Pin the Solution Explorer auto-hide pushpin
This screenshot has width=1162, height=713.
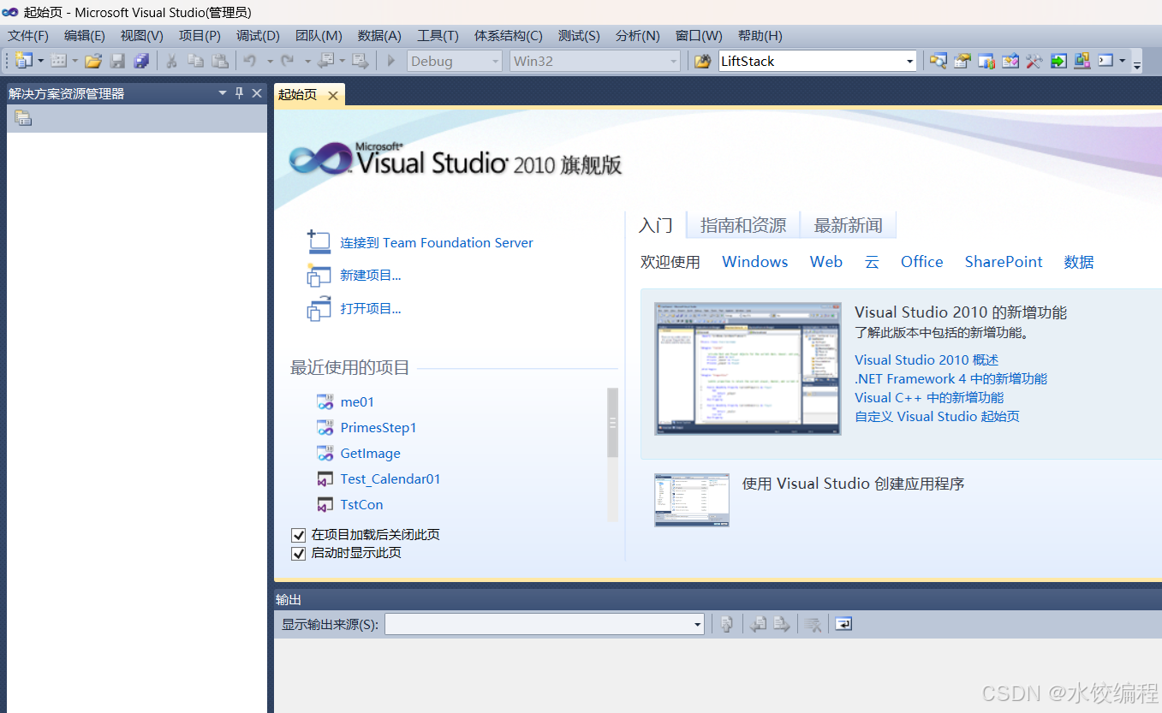click(x=240, y=93)
